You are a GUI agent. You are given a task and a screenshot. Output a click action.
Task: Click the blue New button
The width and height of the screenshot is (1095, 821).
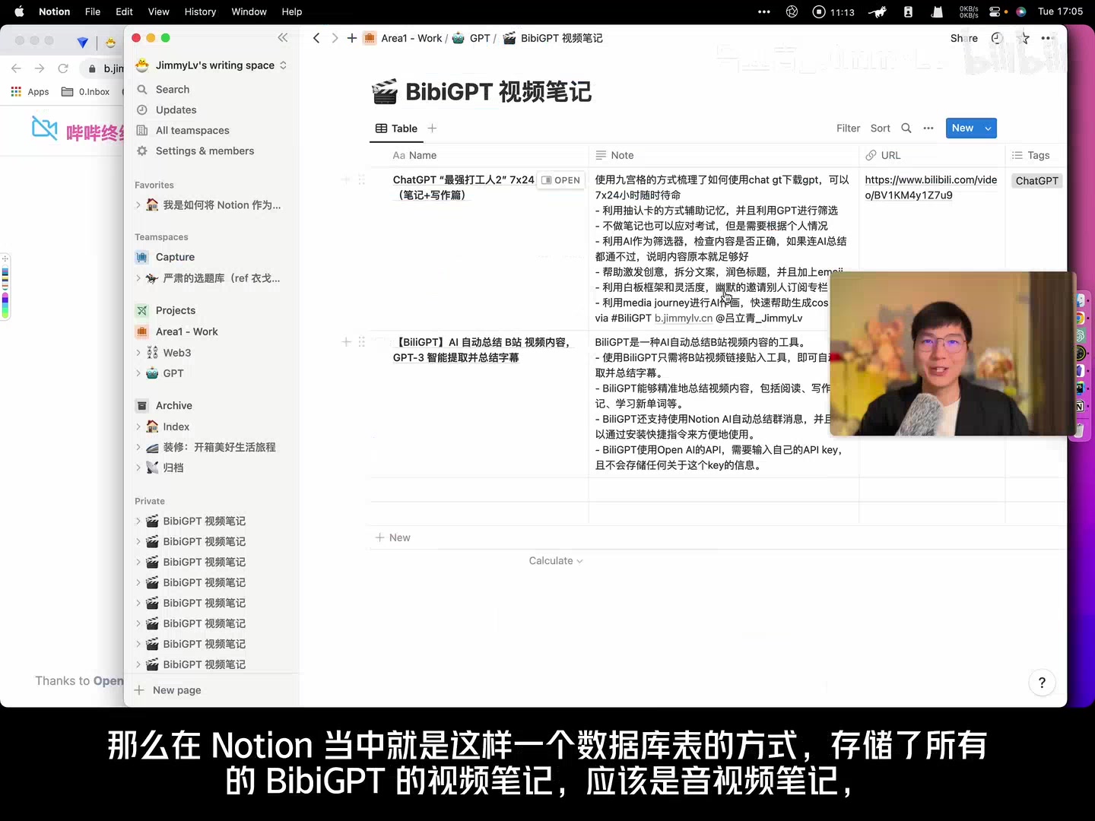[963, 128]
